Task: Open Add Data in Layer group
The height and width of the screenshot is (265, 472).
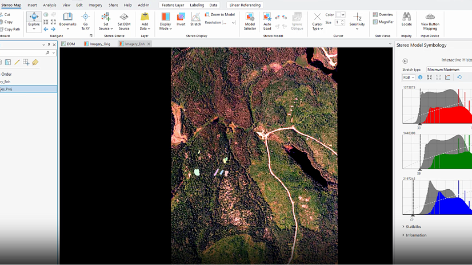Action: pyautogui.click(x=145, y=21)
